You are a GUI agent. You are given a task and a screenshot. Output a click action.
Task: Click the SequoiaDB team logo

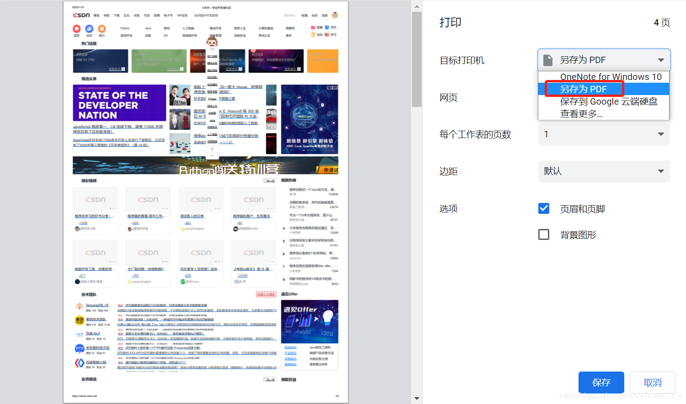point(80,306)
